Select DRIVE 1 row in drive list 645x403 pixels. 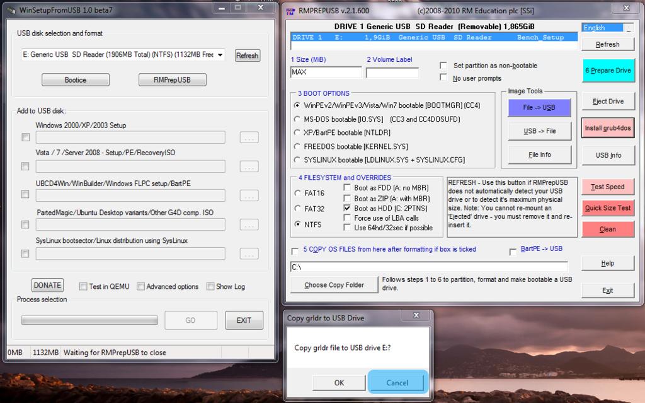433,37
